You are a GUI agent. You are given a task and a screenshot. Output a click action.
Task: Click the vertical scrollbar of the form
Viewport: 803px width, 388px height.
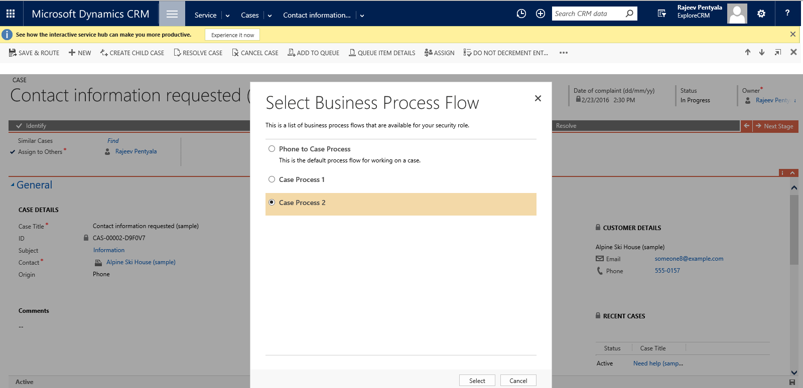(x=794, y=230)
